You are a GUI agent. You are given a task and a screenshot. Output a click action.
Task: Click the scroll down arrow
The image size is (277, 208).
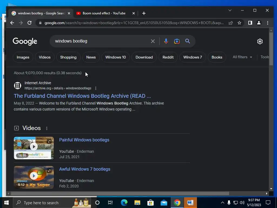coord(271,189)
